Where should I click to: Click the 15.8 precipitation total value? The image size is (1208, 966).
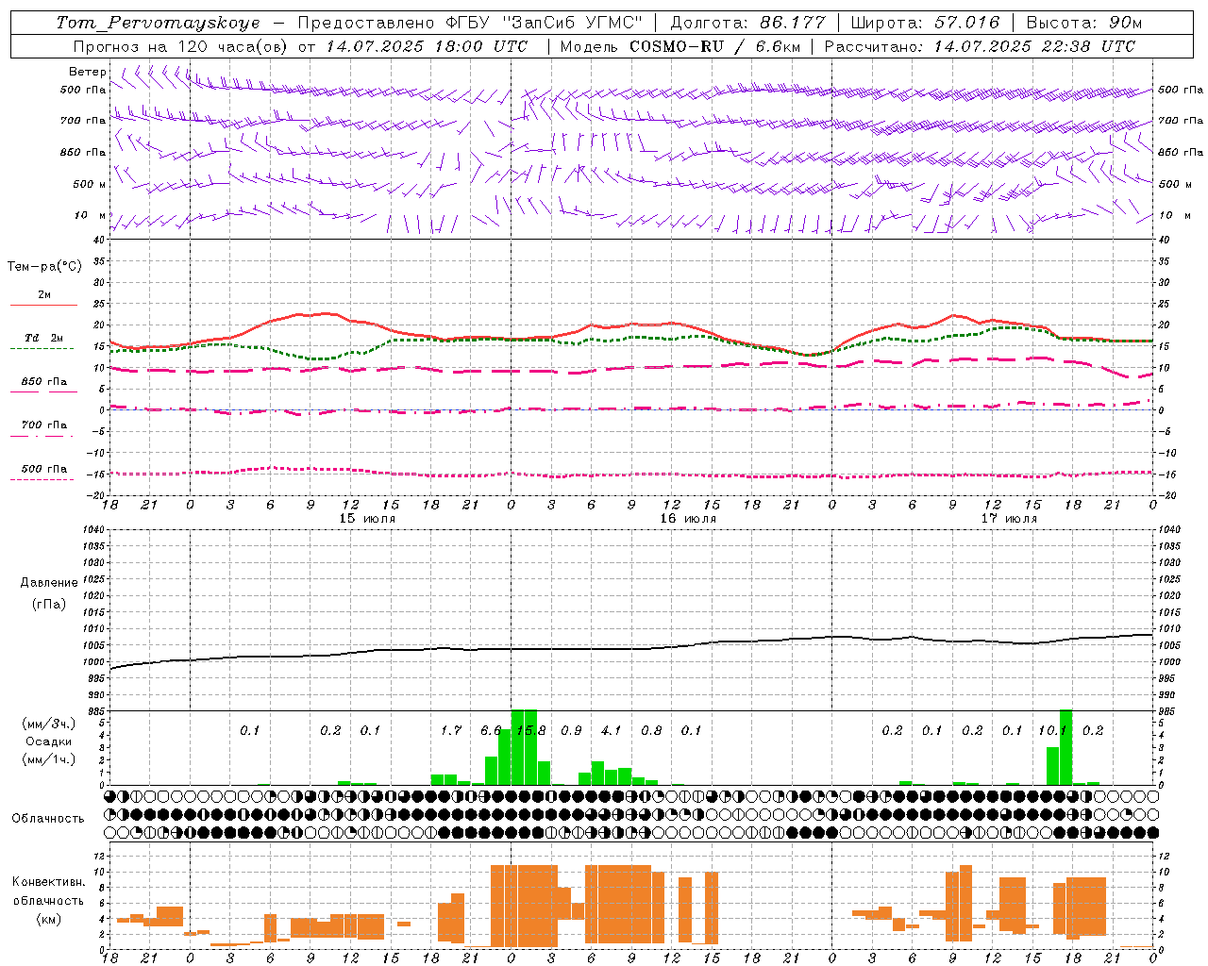coord(531,731)
